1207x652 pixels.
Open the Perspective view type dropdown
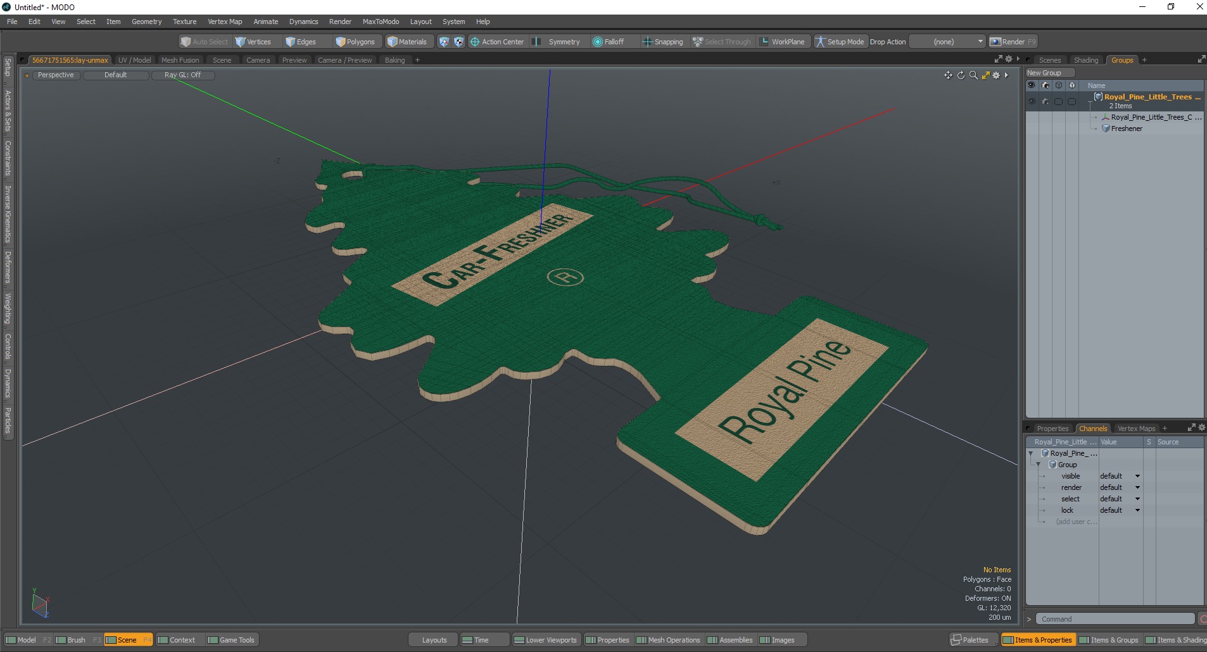pyautogui.click(x=56, y=75)
